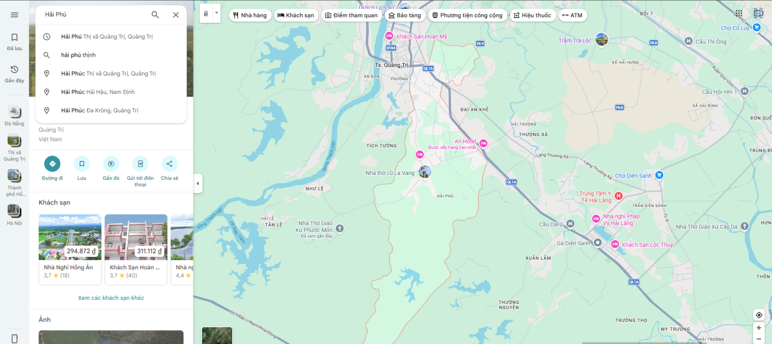
Task: Click the Cầu Dài 2 bridge marker
Action: click(x=570, y=224)
